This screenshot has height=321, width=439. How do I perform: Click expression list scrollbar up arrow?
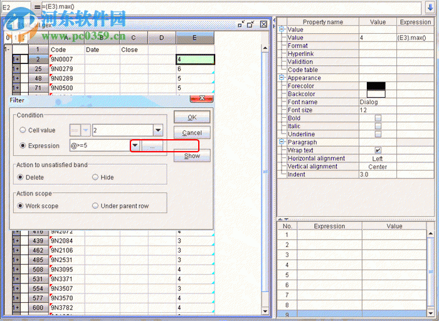(x=431, y=233)
